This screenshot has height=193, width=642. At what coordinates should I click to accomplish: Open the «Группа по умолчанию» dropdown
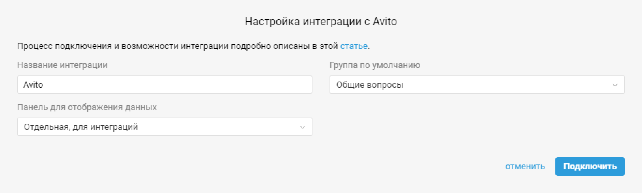(x=477, y=85)
